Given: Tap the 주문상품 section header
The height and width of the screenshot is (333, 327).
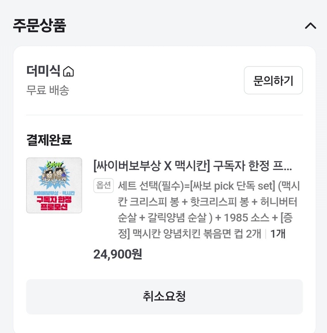Looking at the screenshot, I should pyautogui.click(x=40, y=25).
